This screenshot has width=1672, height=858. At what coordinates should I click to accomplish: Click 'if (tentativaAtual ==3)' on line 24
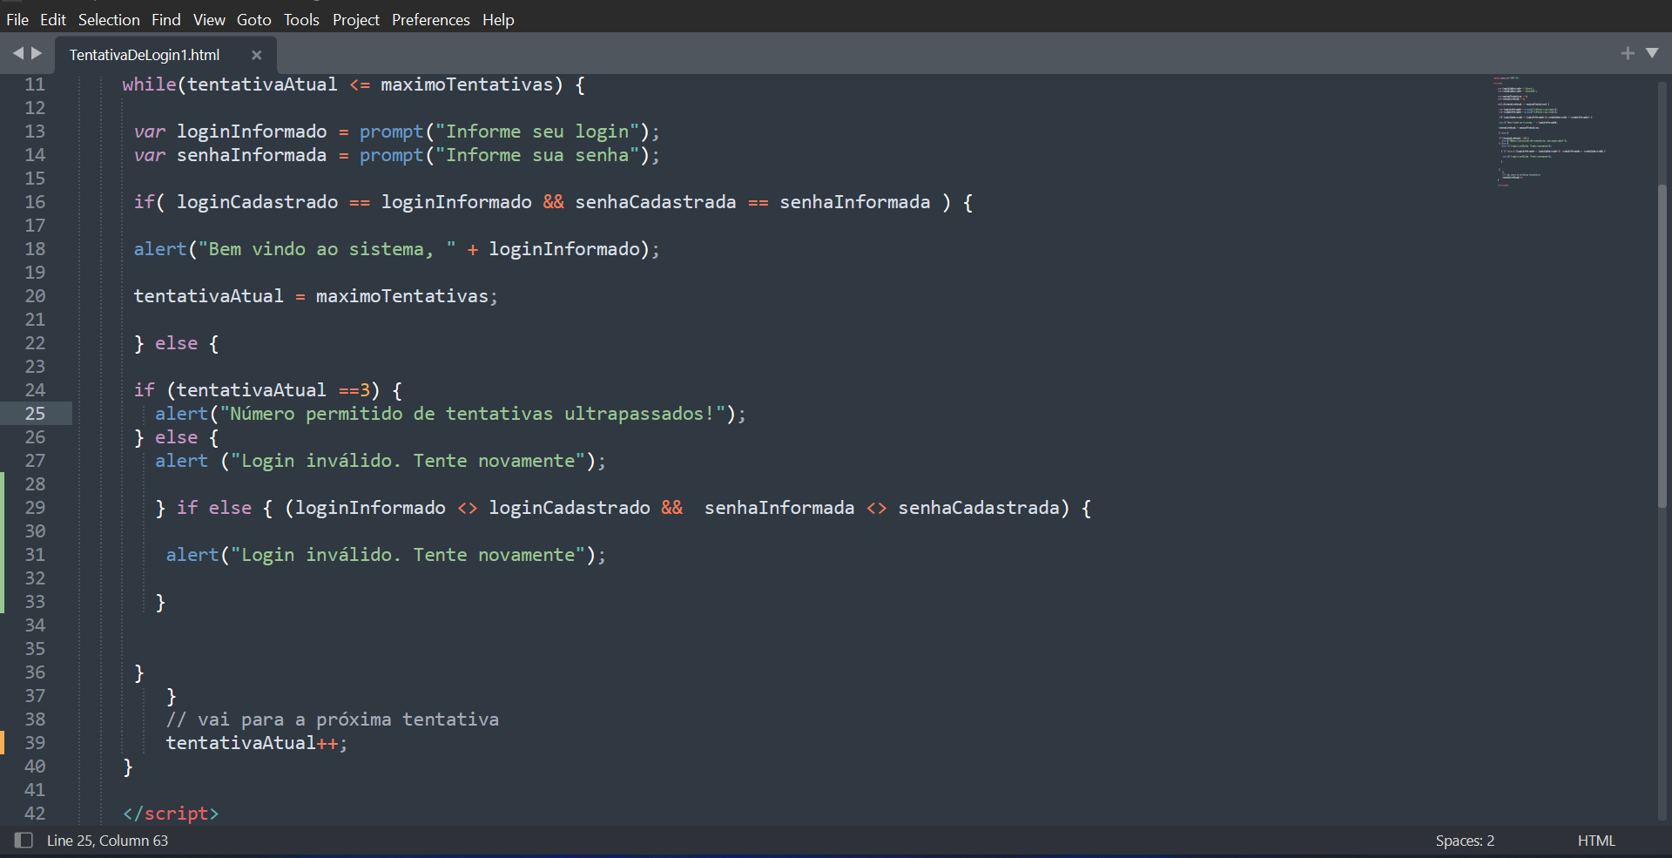257,390
